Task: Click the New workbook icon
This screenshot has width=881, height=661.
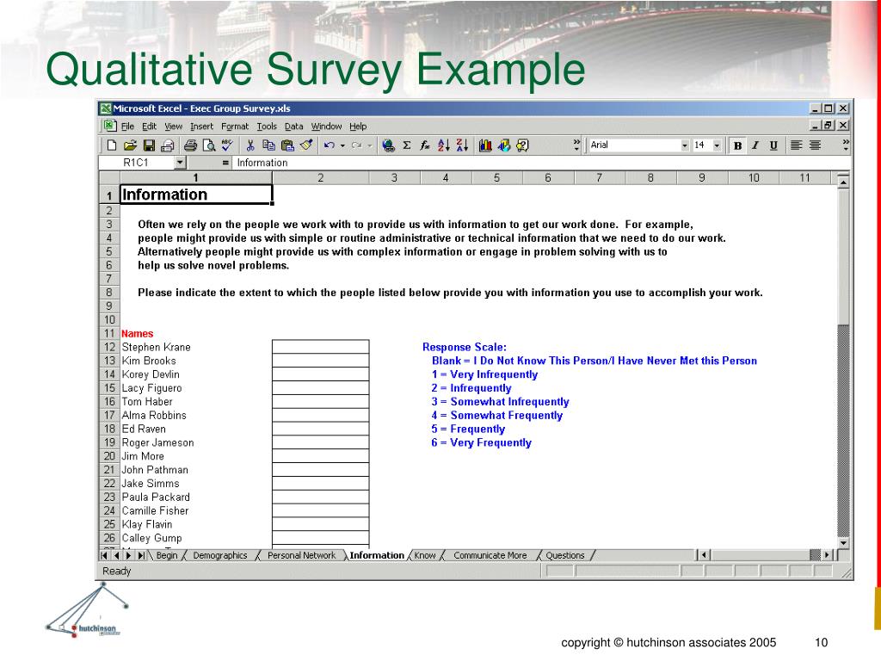Action: pyautogui.click(x=111, y=145)
